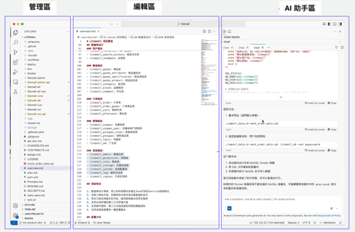This screenshot has width=355, height=232.
Task: Open the Run and Debug view icon
Action: coord(15,72)
